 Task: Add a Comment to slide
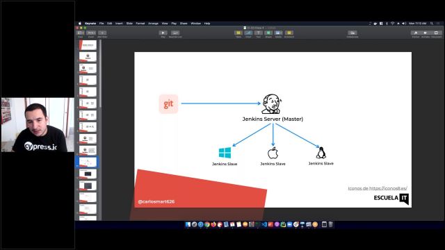[289, 33]
